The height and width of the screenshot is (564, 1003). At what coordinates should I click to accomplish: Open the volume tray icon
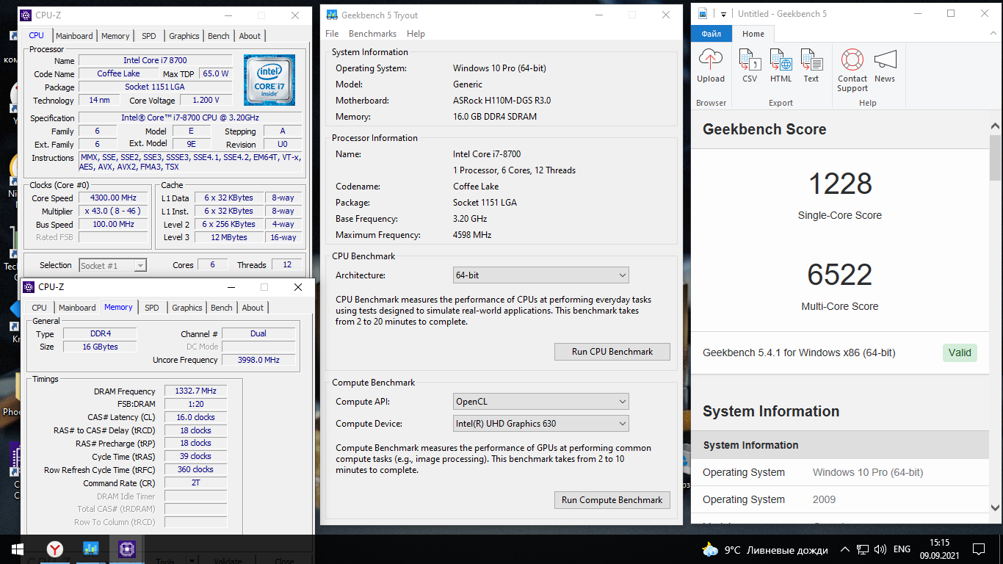coord(880,549)
